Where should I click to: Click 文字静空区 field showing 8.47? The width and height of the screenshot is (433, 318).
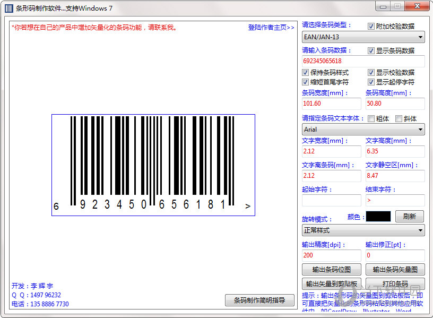coord(395,176)
